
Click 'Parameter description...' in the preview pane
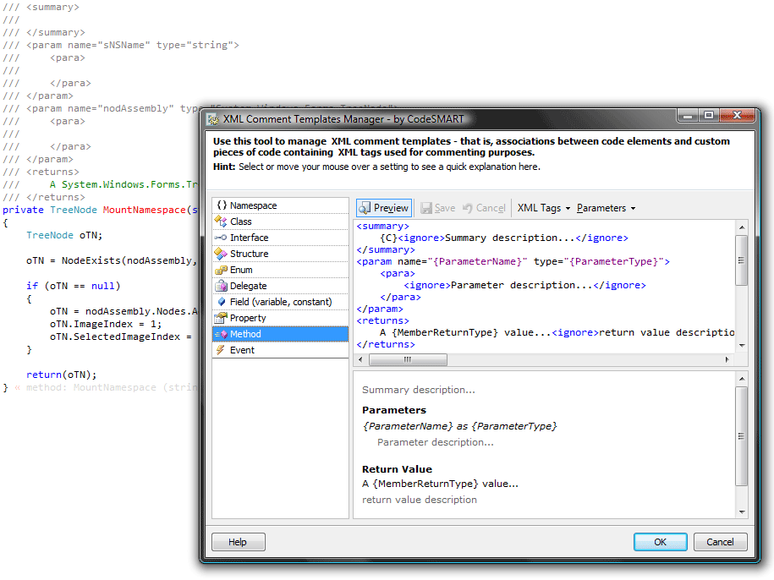tap(436, 442)
